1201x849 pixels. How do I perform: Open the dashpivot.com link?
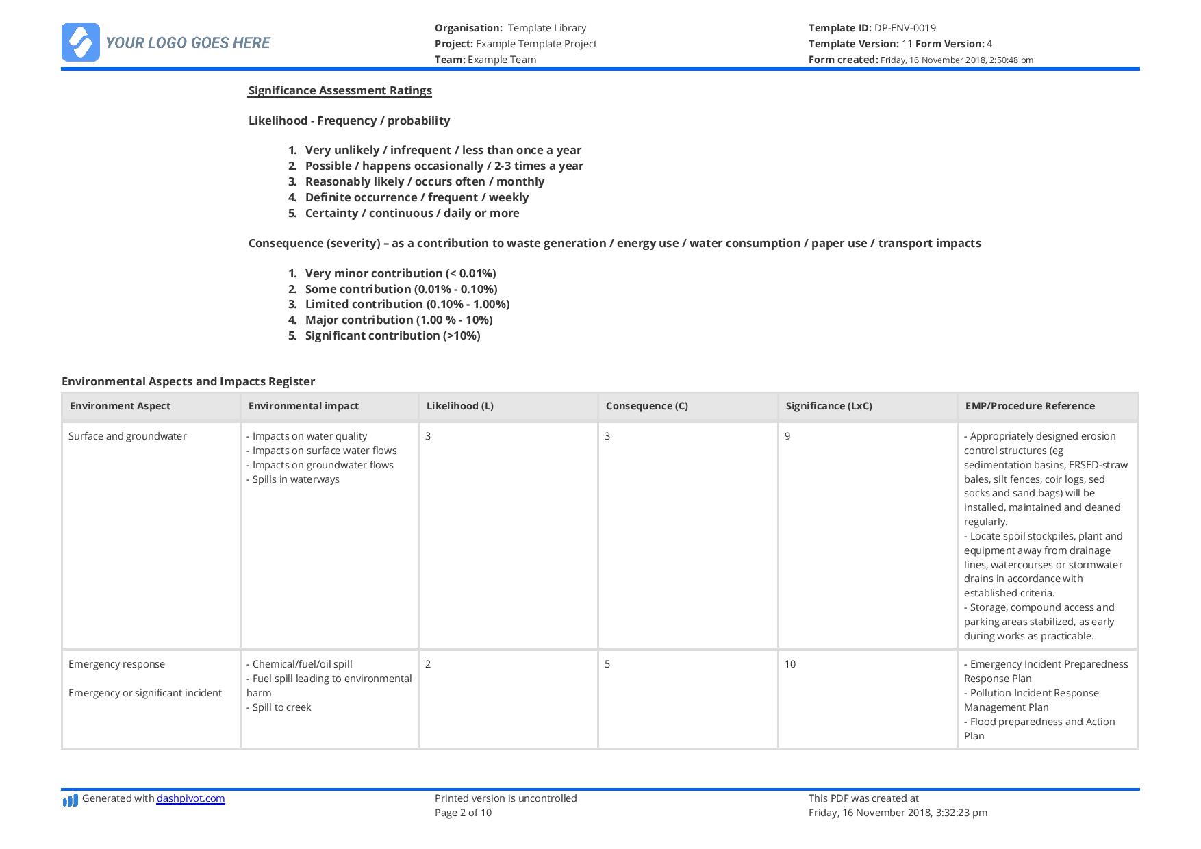[190, 798]
